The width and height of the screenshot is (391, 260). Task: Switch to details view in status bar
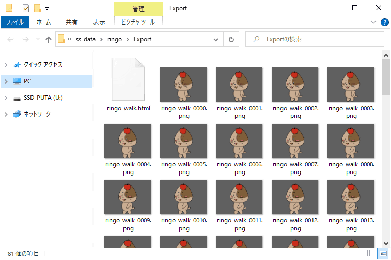371,253
